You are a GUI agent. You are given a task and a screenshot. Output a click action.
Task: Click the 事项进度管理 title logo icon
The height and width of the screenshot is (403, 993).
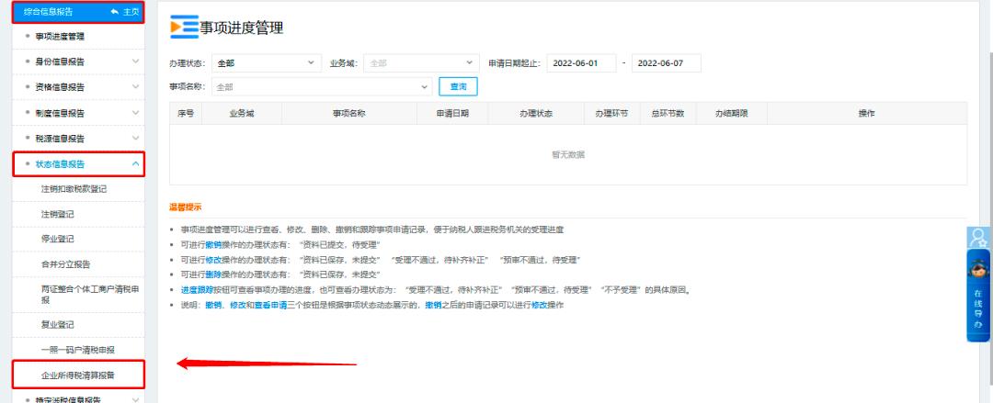point(184,28)
